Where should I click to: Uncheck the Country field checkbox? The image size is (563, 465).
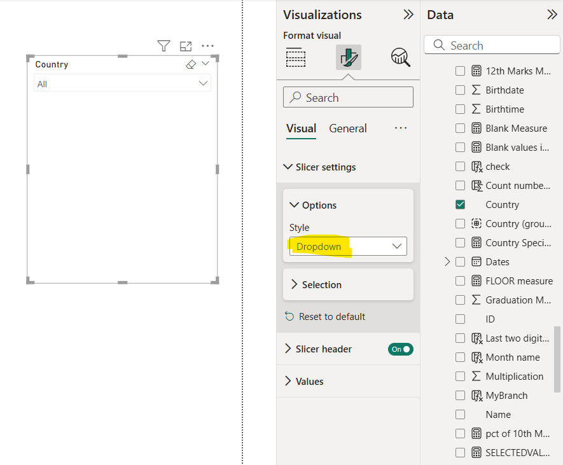460,204
